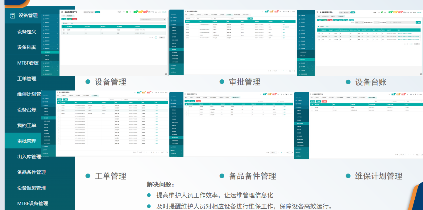Screen dimensions: 423x210
Task: Click 设备管理 caption under top-left screenshot
Action: pyautogui.click(x=110, y=82)
